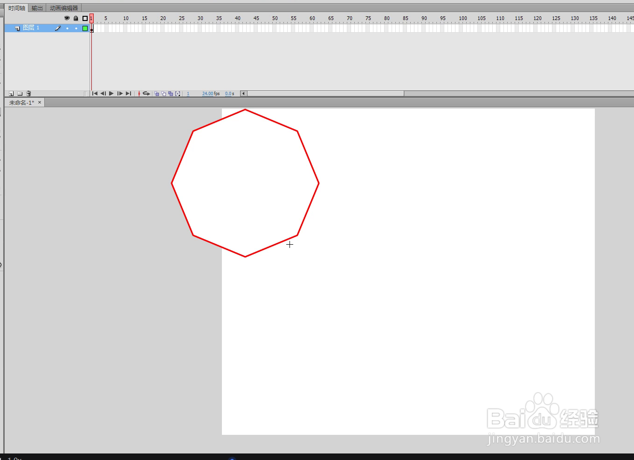Click the New Folder icon
This screenshot has height=460, width=634.
(20, 93)
